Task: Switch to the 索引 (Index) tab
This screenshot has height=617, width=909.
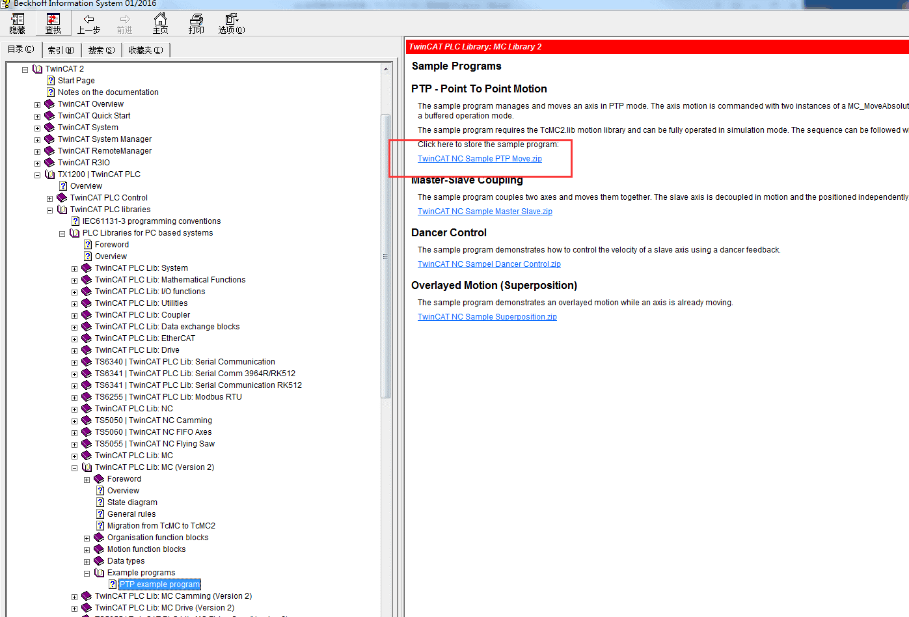Action: click(61, 50)
